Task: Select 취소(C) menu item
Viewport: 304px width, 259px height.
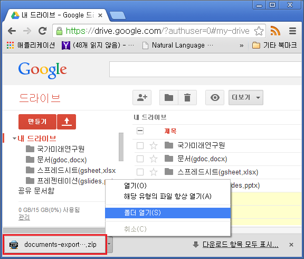Action: [x=168, y=229]
